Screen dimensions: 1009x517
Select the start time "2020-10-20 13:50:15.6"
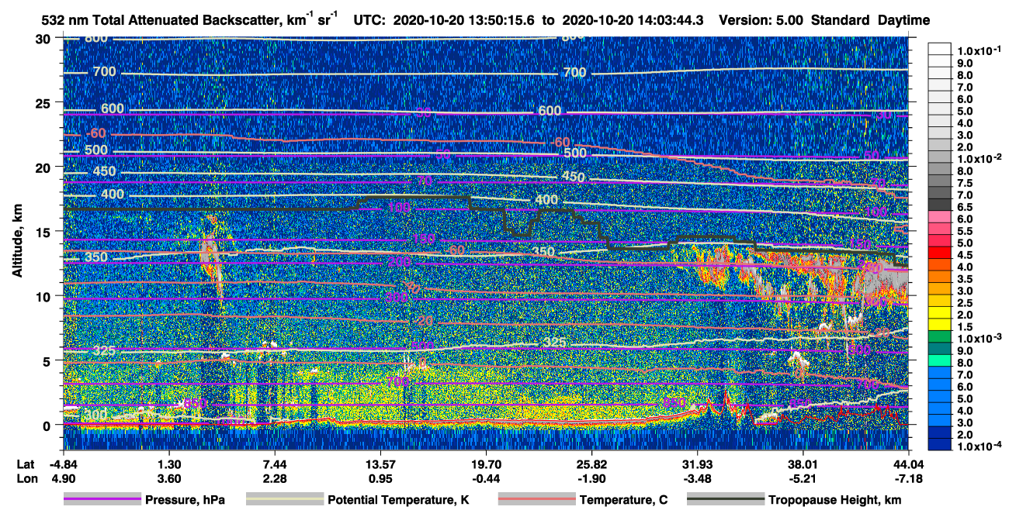[465, 19]
